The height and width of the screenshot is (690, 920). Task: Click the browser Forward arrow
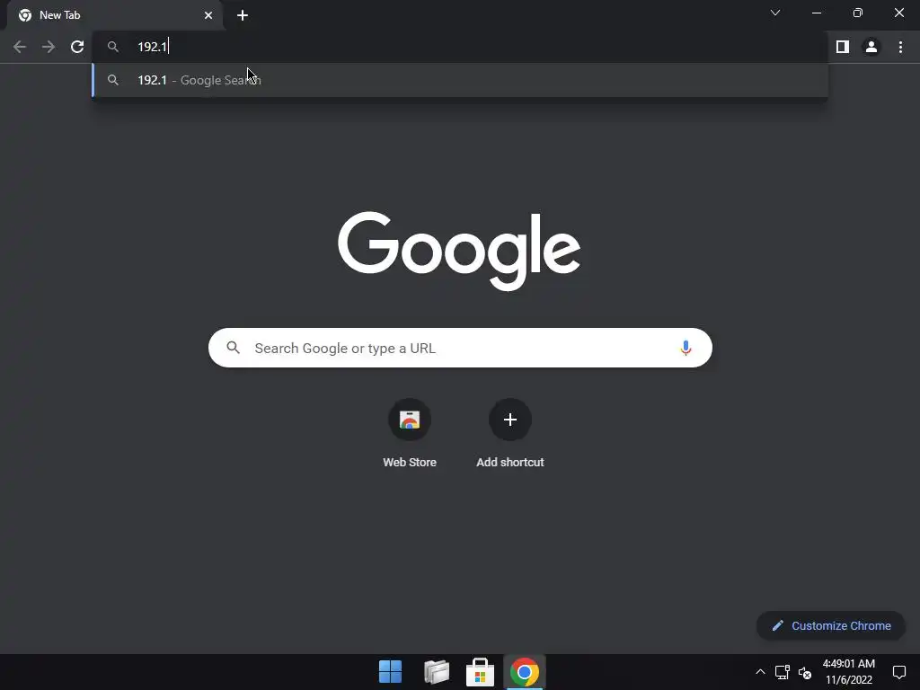coord(49,47)
